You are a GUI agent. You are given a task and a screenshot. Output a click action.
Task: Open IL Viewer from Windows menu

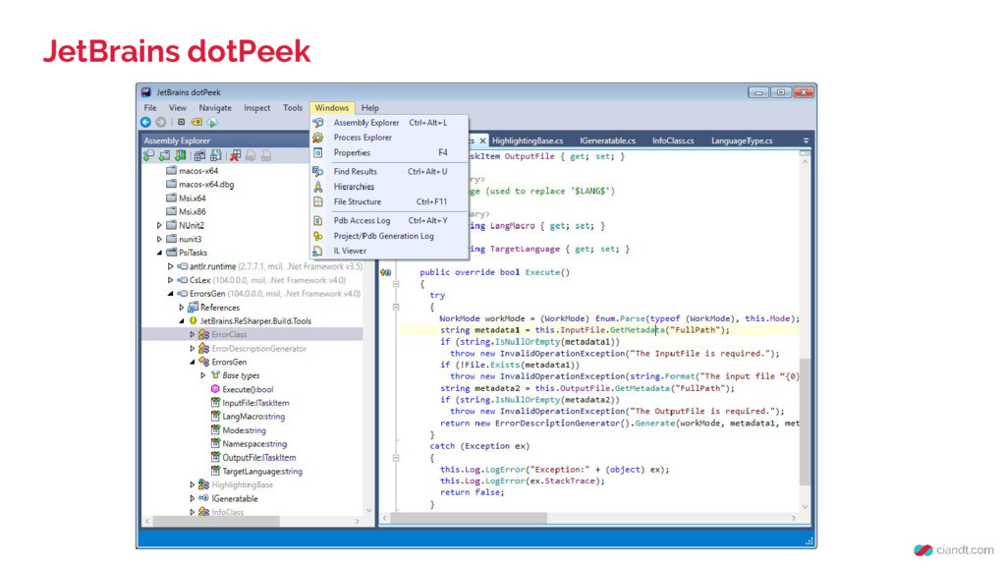(389, 251)
